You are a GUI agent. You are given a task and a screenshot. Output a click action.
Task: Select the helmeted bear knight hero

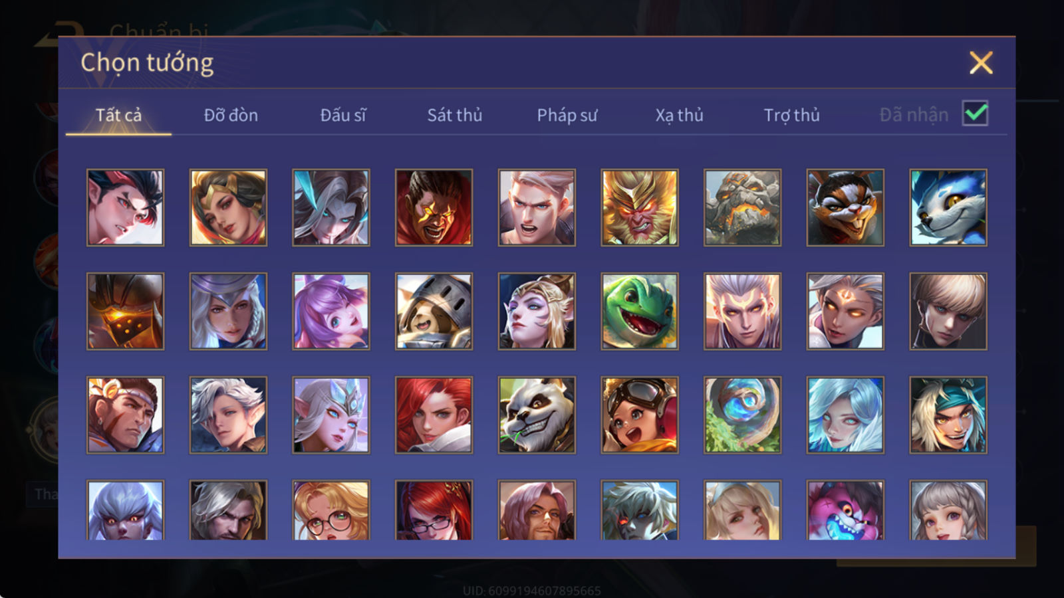pos(434,311)
